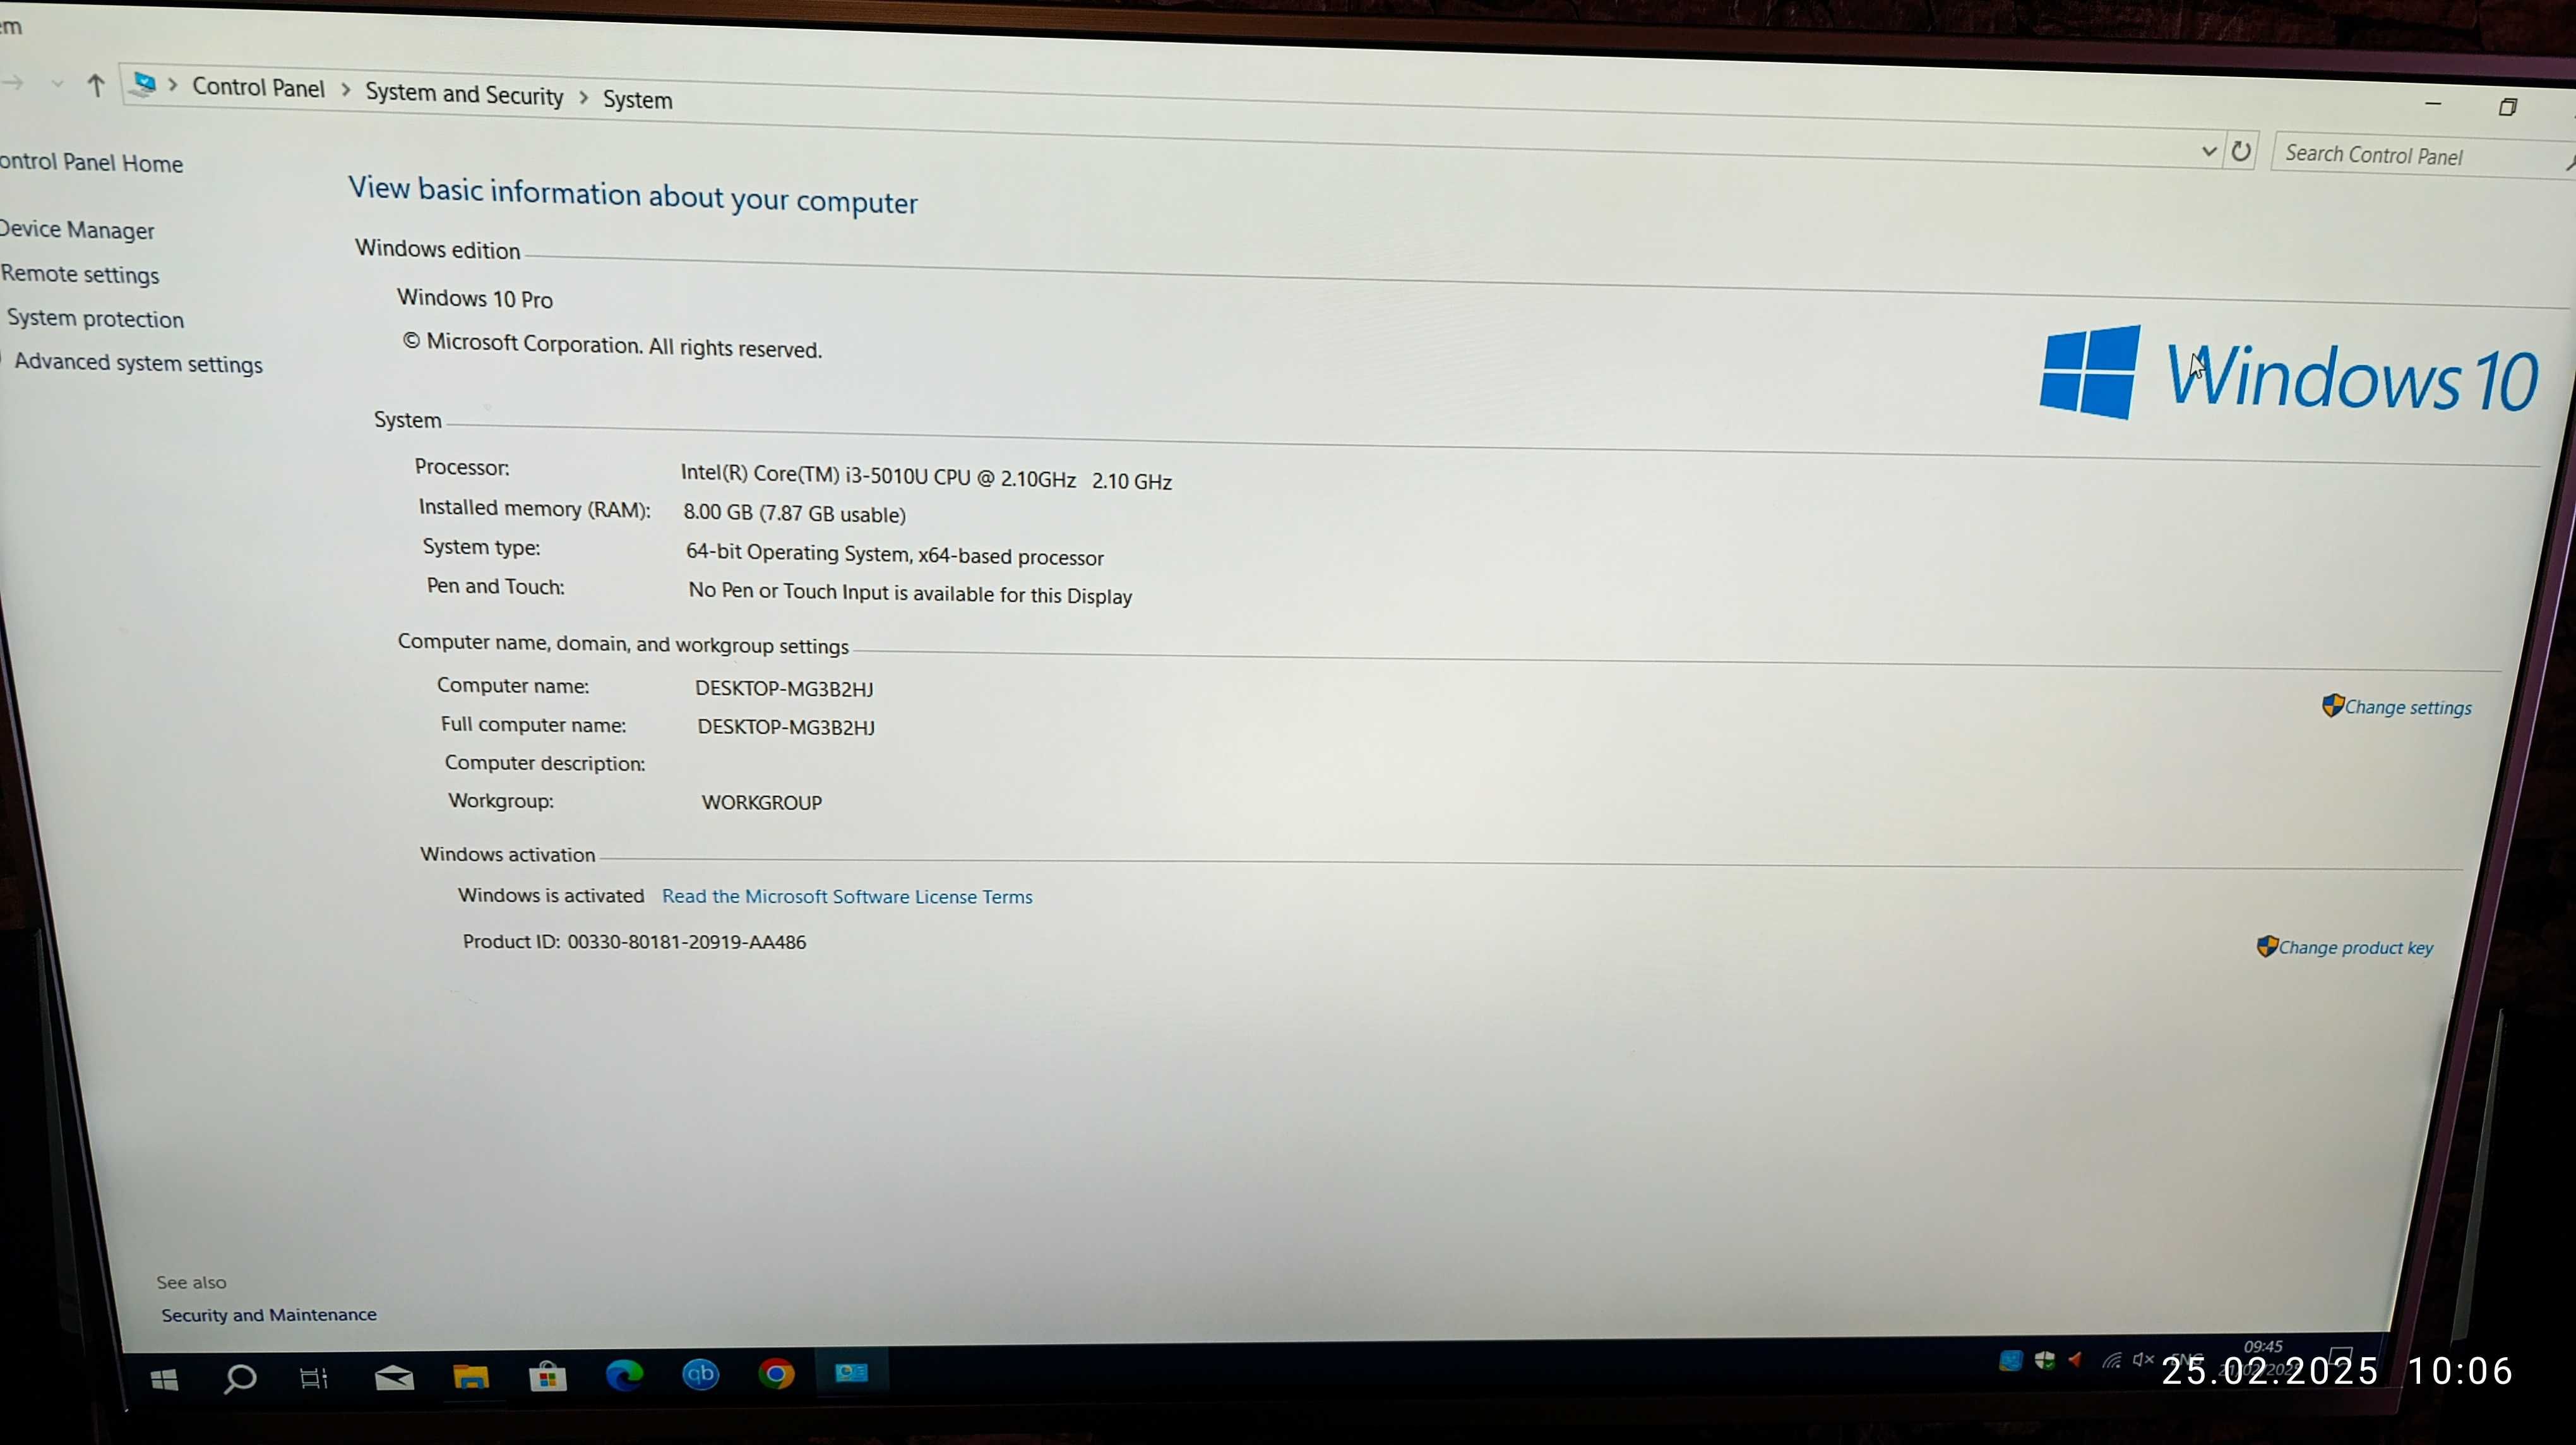This screenshot has width=2576, height=1445.
Task: Open Advanced system settings
Action: click(x=138, y=362)
